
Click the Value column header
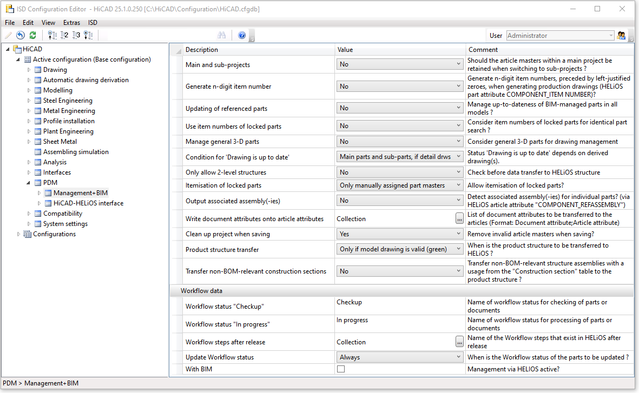click(x=400, y=50)
